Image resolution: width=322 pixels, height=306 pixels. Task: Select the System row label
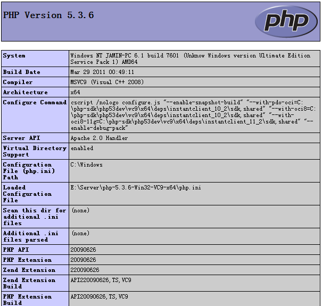coord(14,56)
